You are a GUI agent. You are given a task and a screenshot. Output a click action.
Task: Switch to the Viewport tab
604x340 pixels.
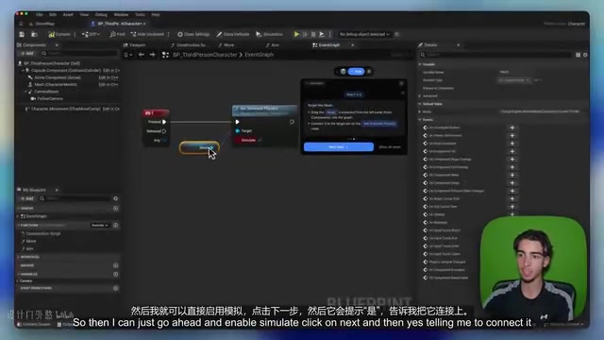pos(134,45)
